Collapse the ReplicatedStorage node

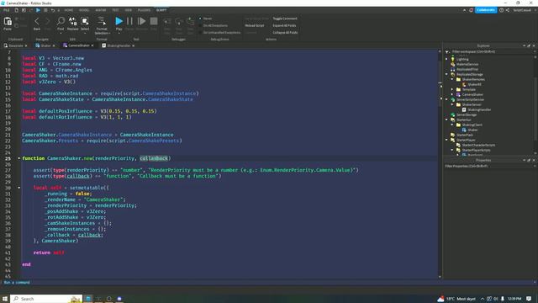[446, 74]
